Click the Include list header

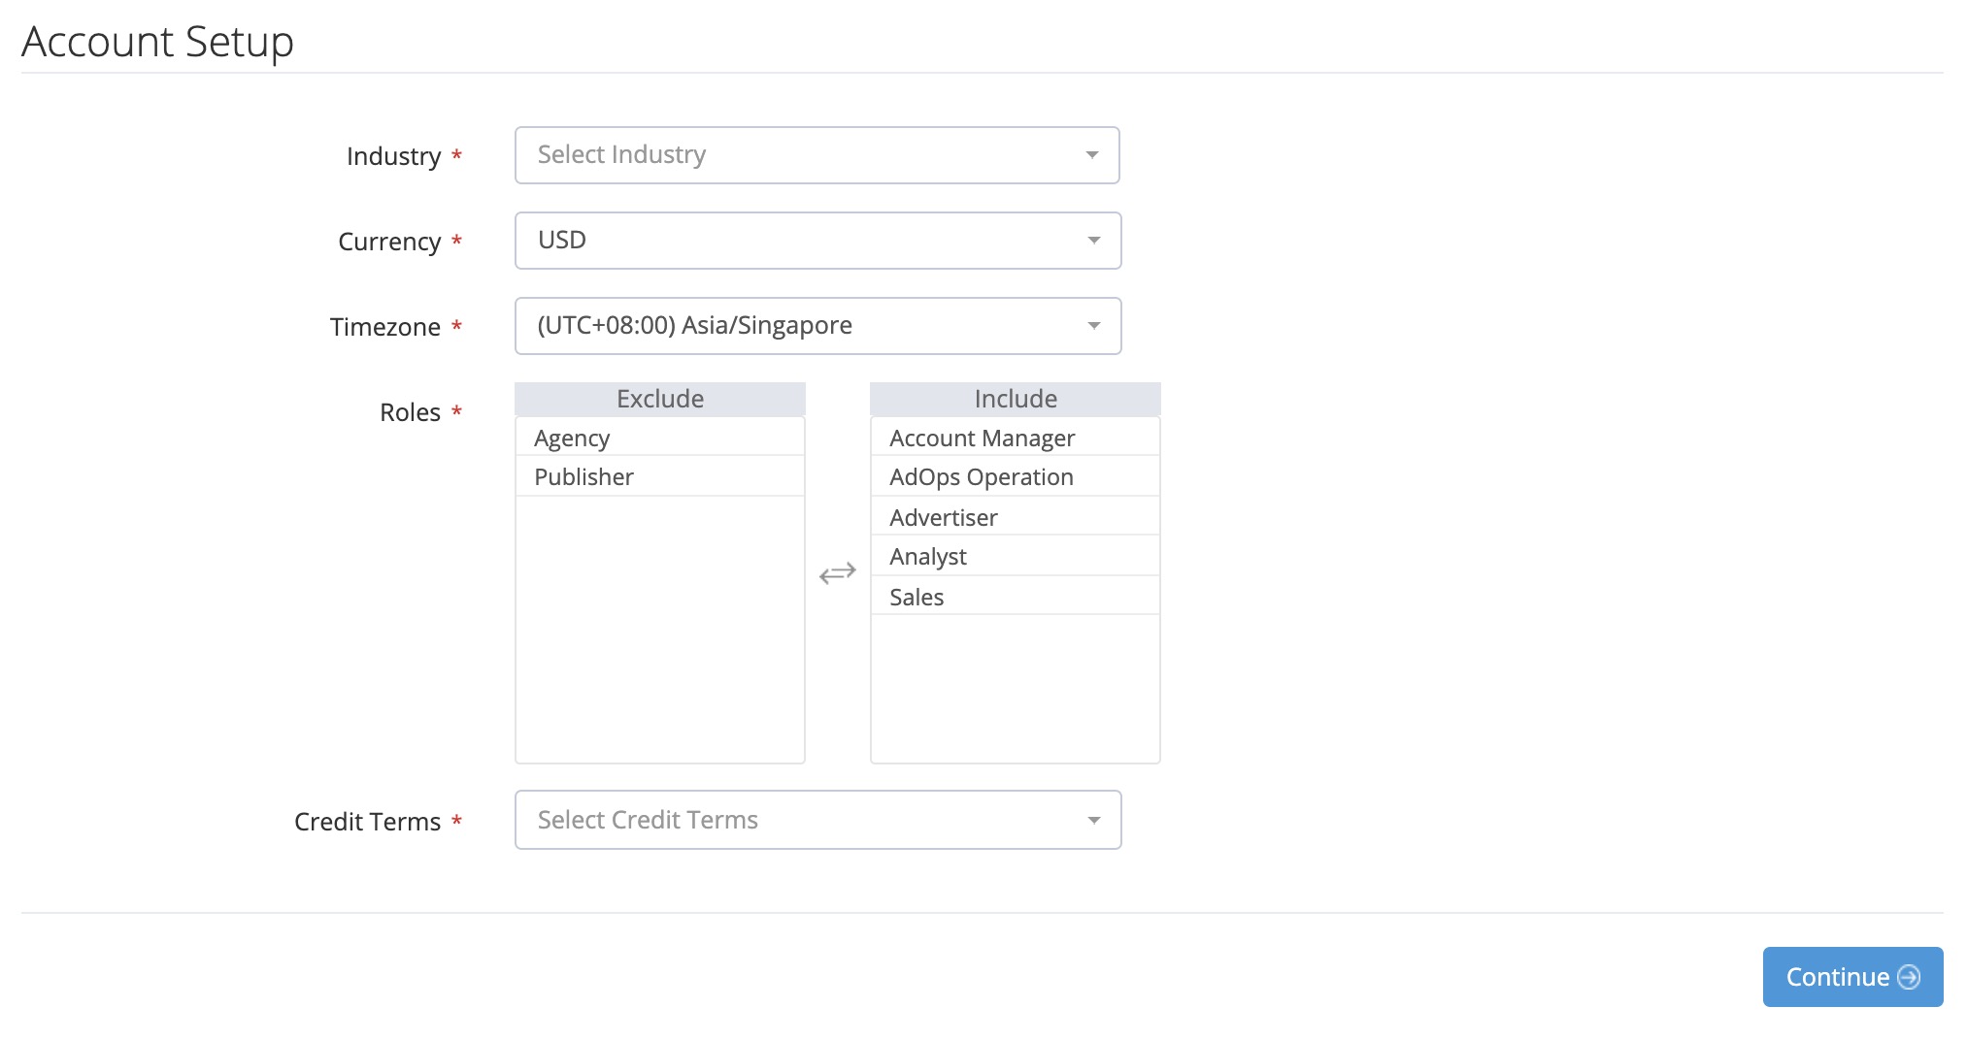[x=1015, y=399]
